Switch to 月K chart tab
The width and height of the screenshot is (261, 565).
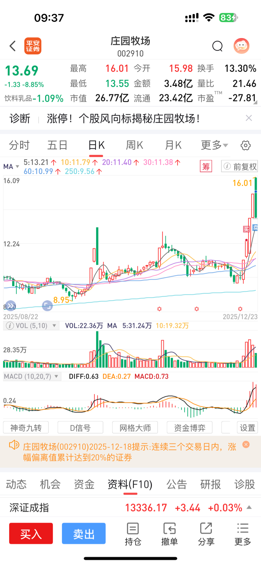(173, 145)
